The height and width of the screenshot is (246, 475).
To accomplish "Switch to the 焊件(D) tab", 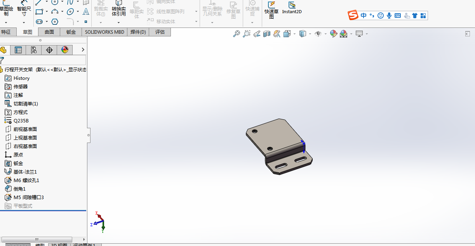I will pos(138,32).
